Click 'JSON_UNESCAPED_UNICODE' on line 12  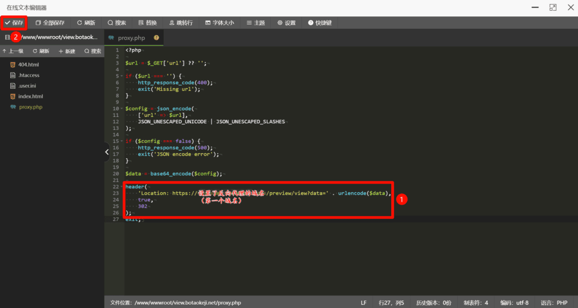coord(172,122)
